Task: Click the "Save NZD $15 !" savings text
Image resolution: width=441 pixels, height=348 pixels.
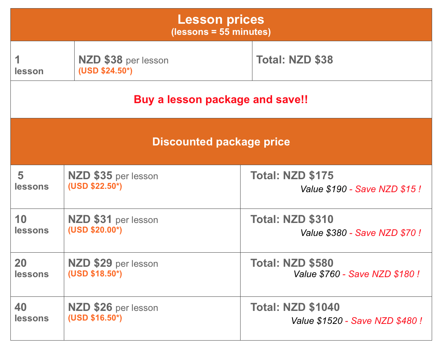Action: (388, 189)
